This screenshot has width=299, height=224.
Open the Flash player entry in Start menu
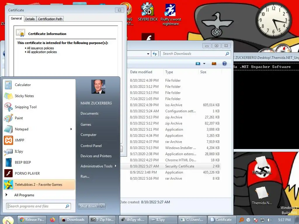(39, 173)
